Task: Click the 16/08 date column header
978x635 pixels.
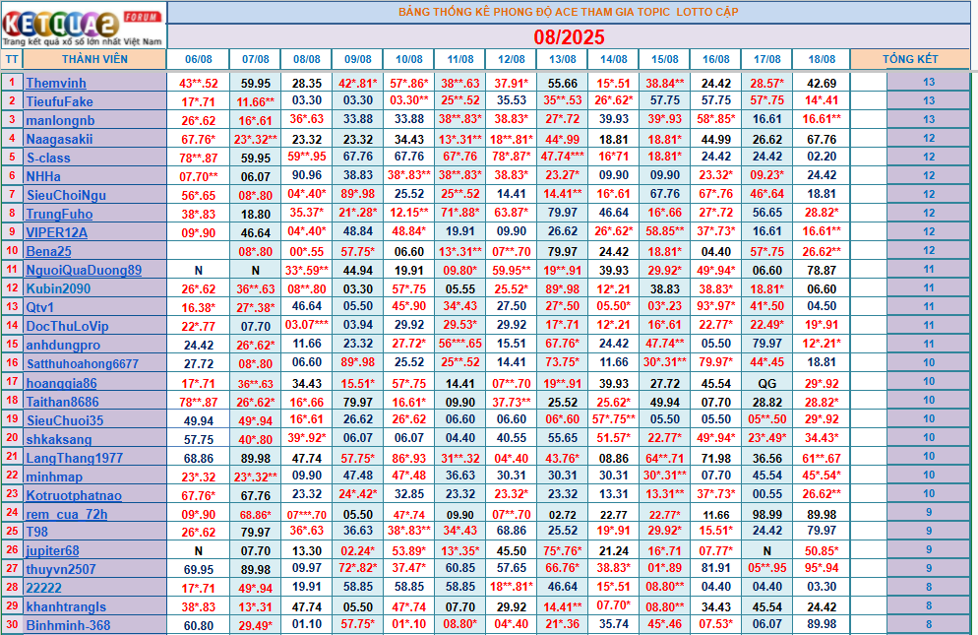Action: click(716, 59)
